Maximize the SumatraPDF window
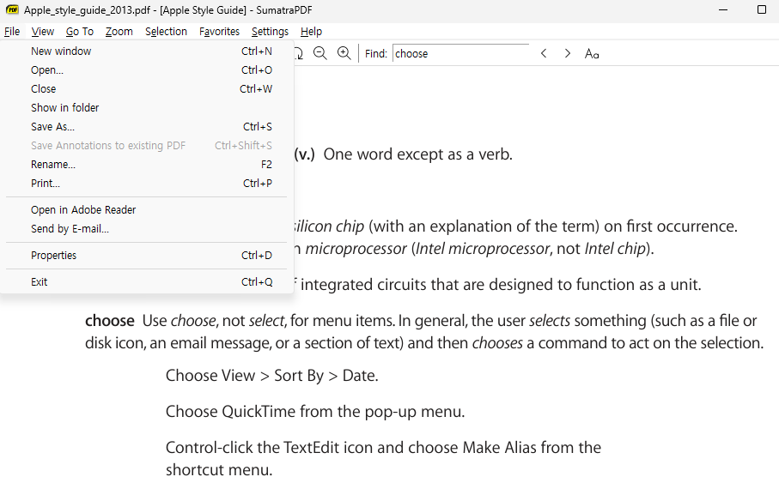 762,9
